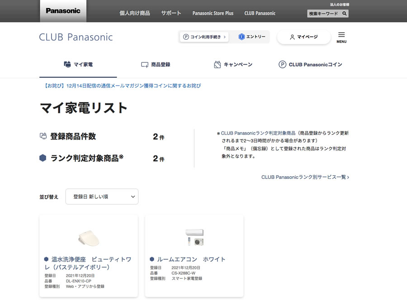The image size is (407, 305).
Task: Click the CLUB Panasonicコイン P icon
Action: point(282,64)
